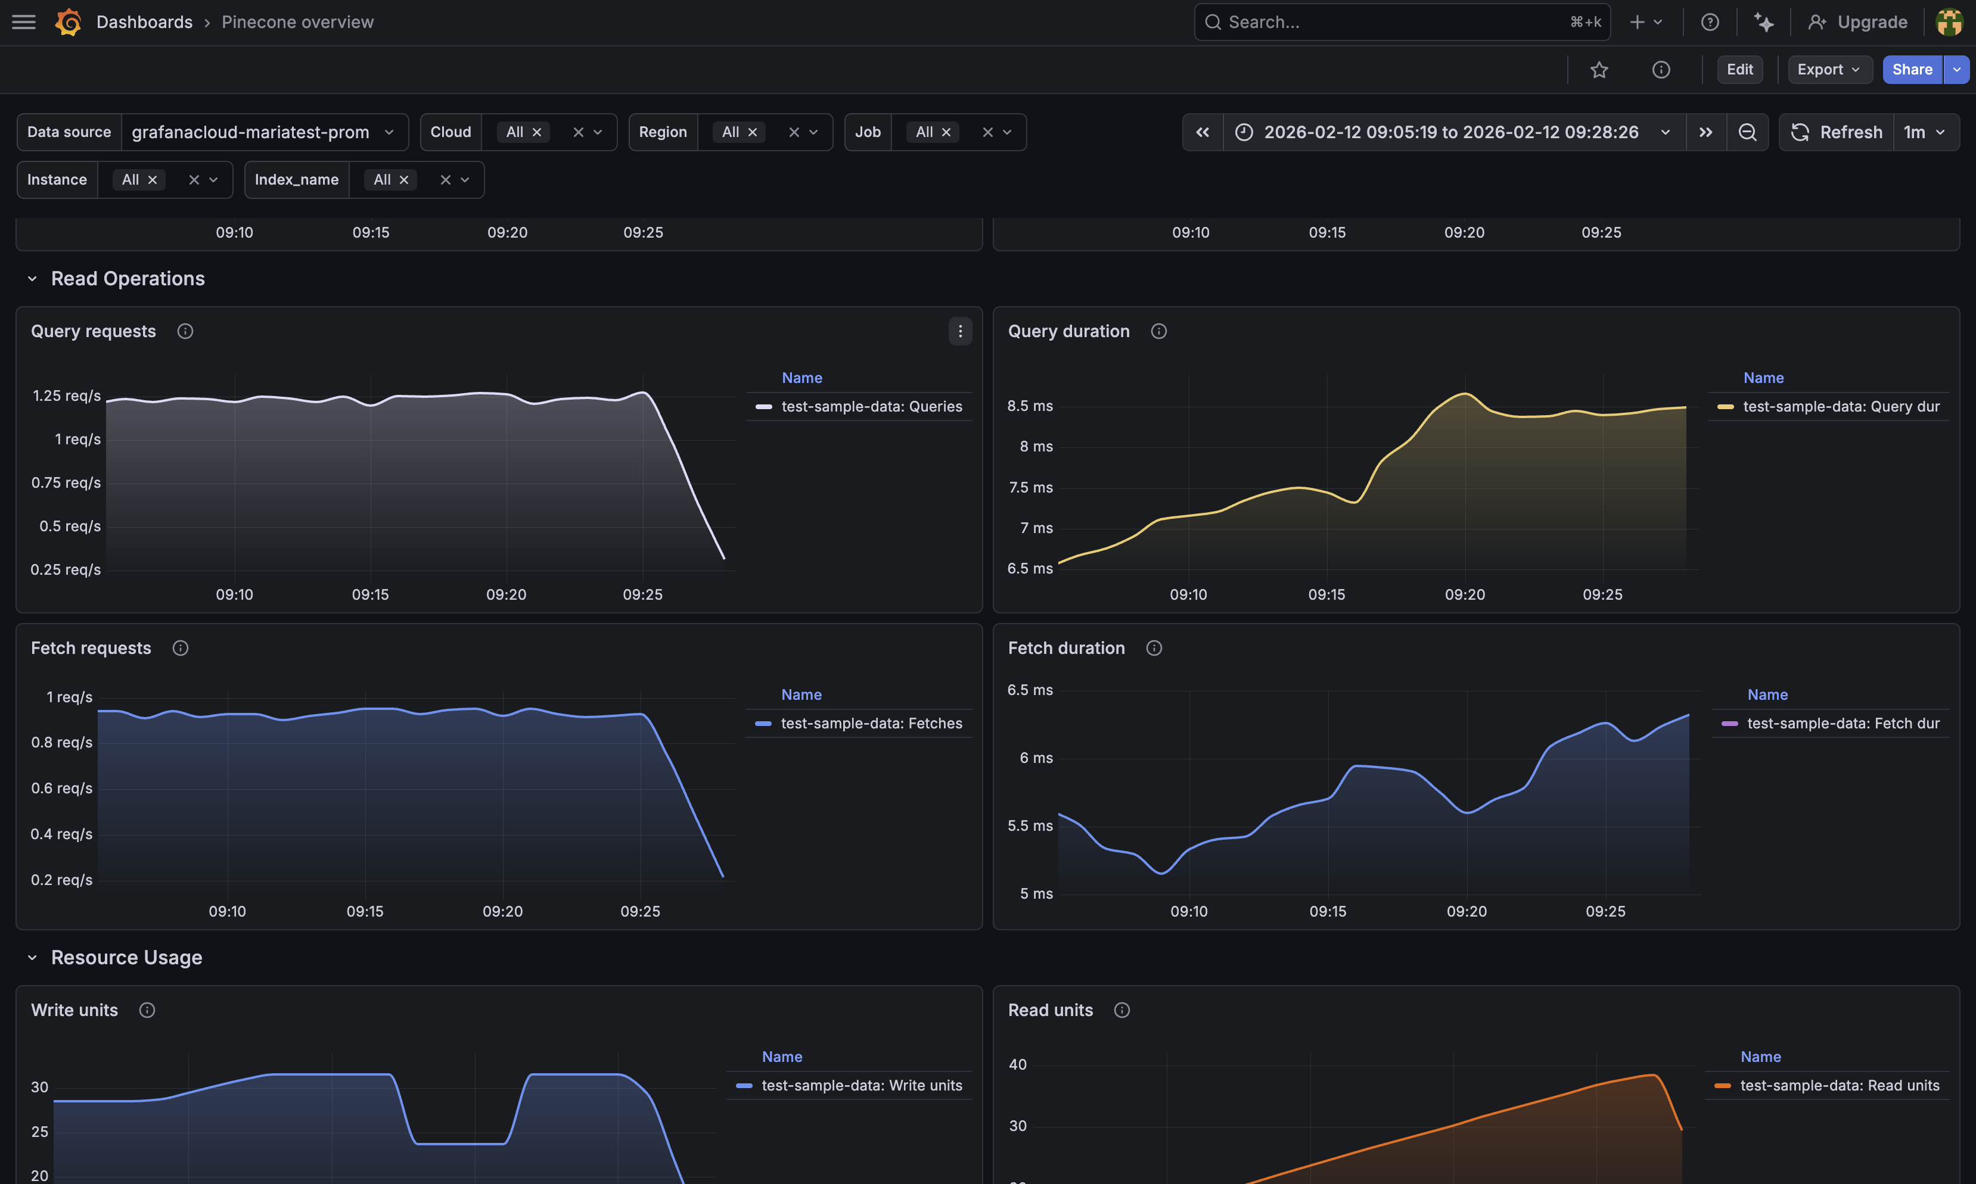Toggle test-sample-data: Queries legend series
1976x1184 pixels.
pyautogui.click(x=871, y=407)
